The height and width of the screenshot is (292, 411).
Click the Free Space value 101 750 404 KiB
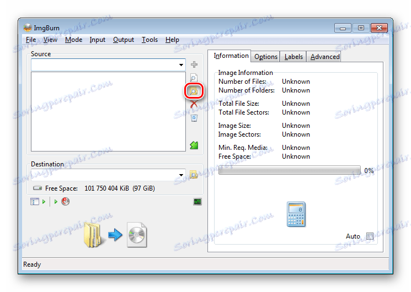pyautogui.click(x=106, y=188)
